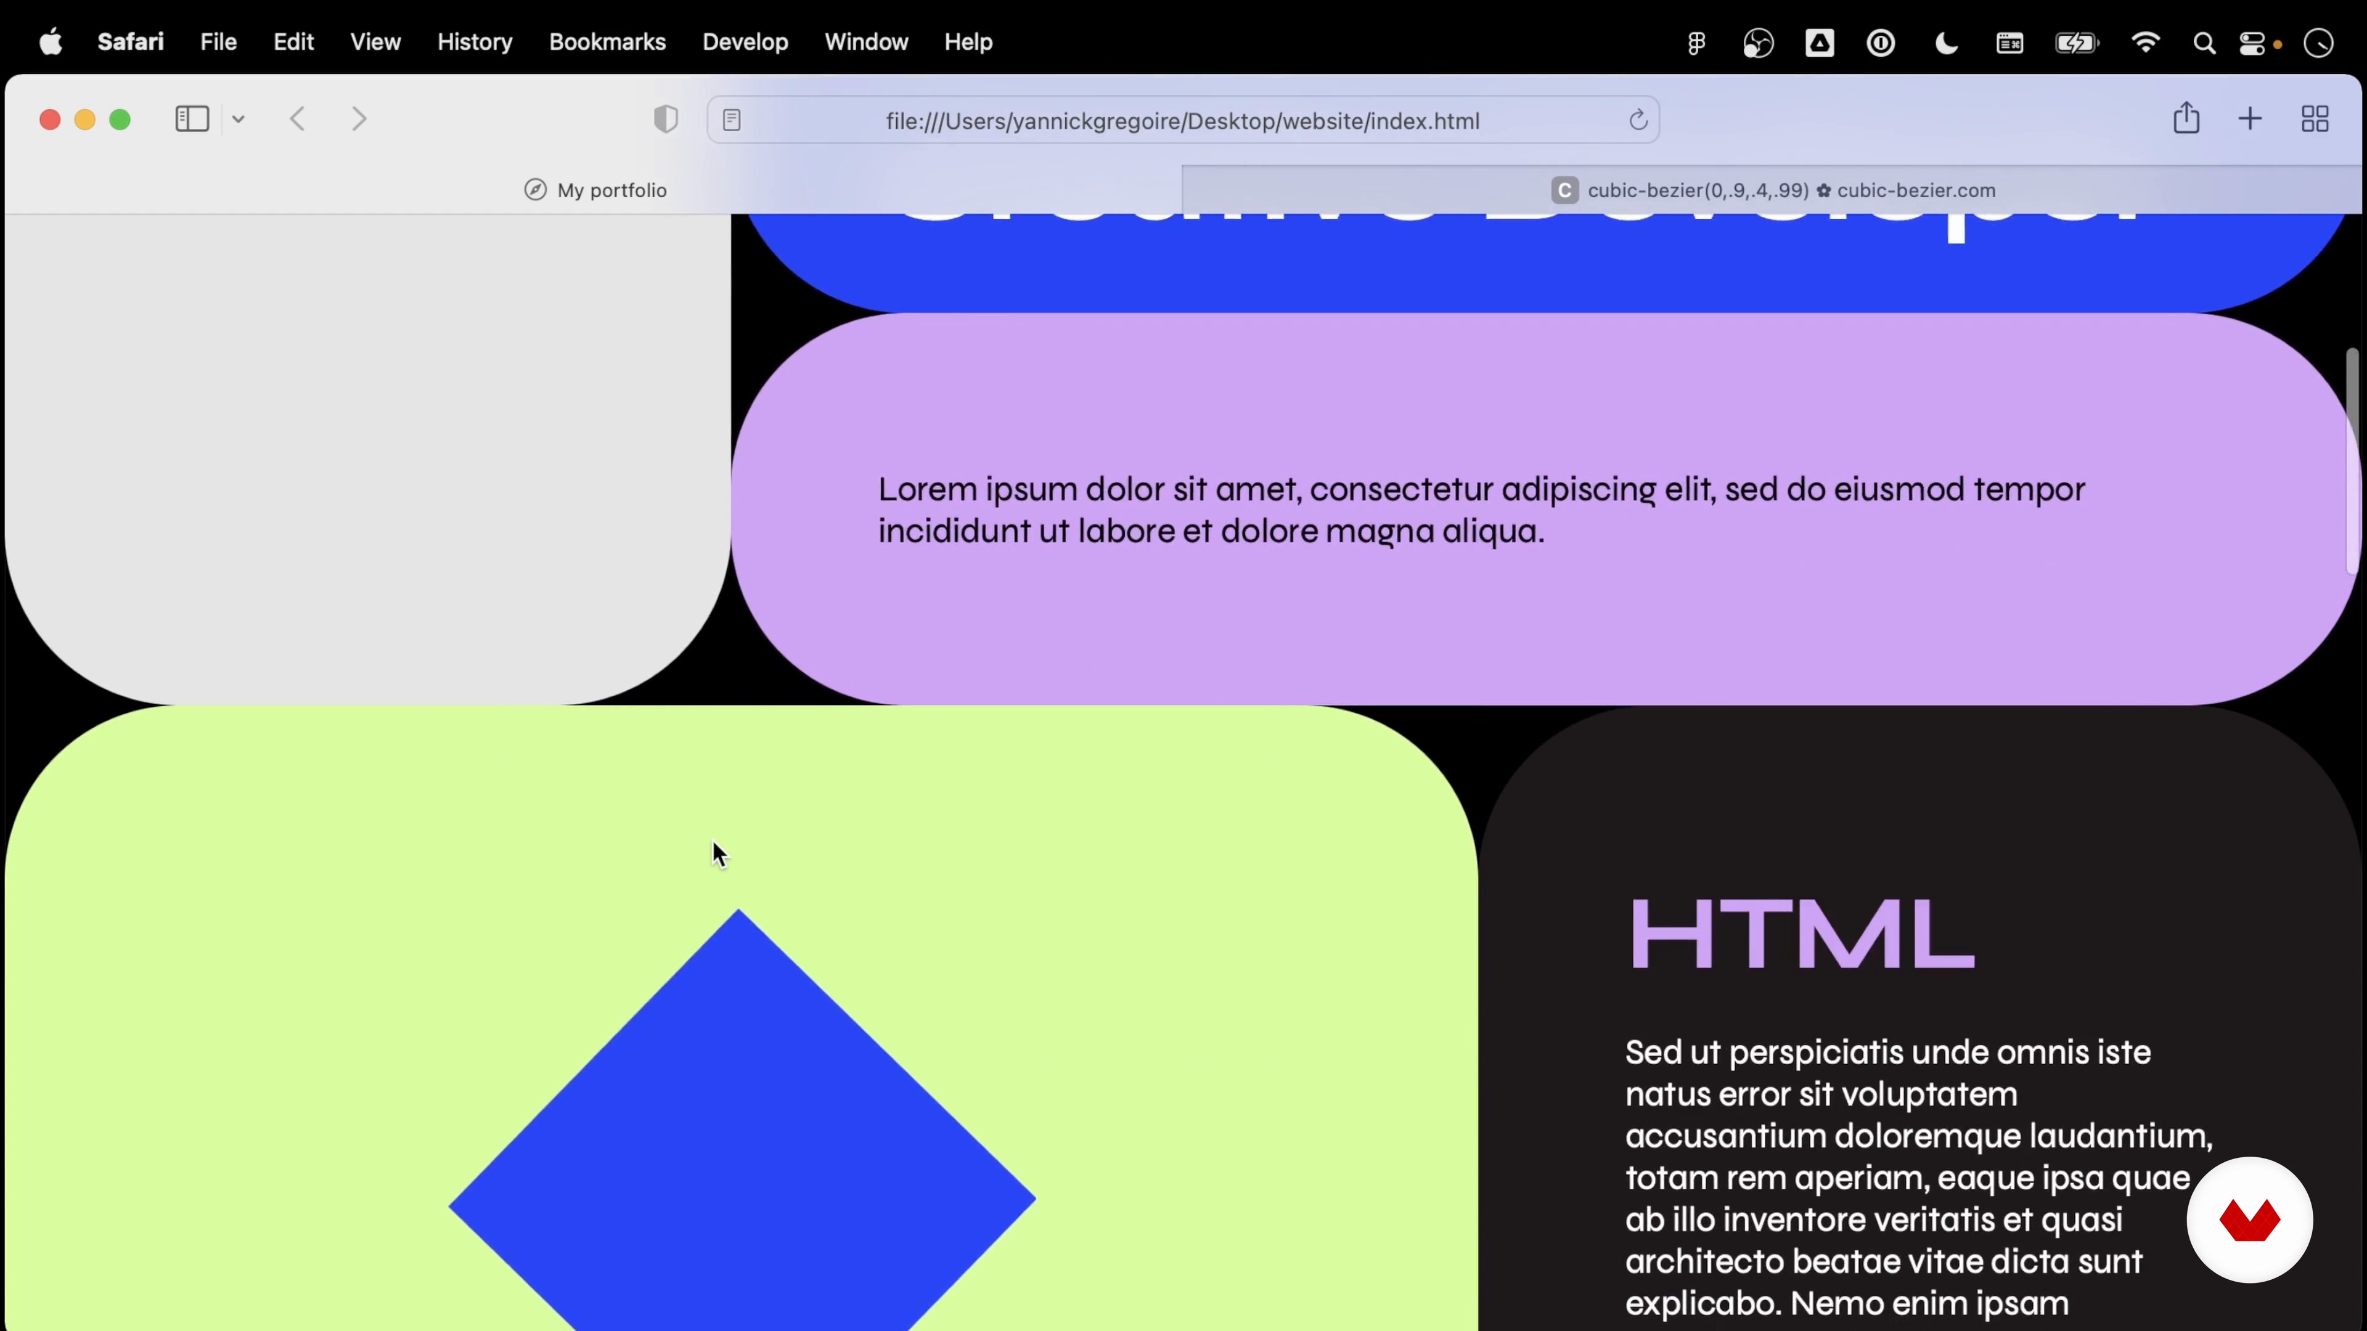Reload the page with the refresh icon

pyautogui.click(x=1638, y=120)
